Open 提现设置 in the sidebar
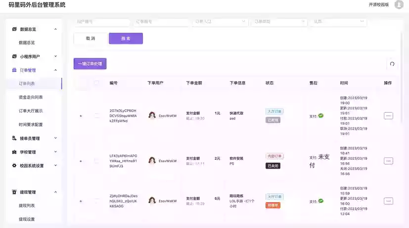 27,219
